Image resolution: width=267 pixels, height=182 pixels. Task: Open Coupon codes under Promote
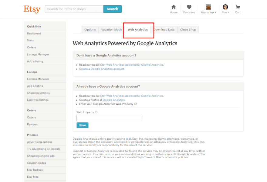pos(36,163)
